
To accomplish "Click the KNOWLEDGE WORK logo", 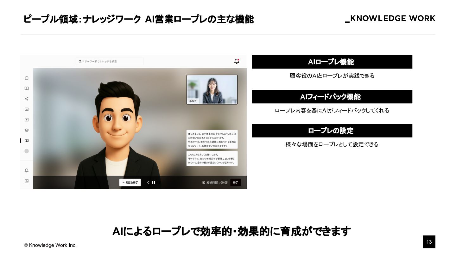I will coord(390,18).
